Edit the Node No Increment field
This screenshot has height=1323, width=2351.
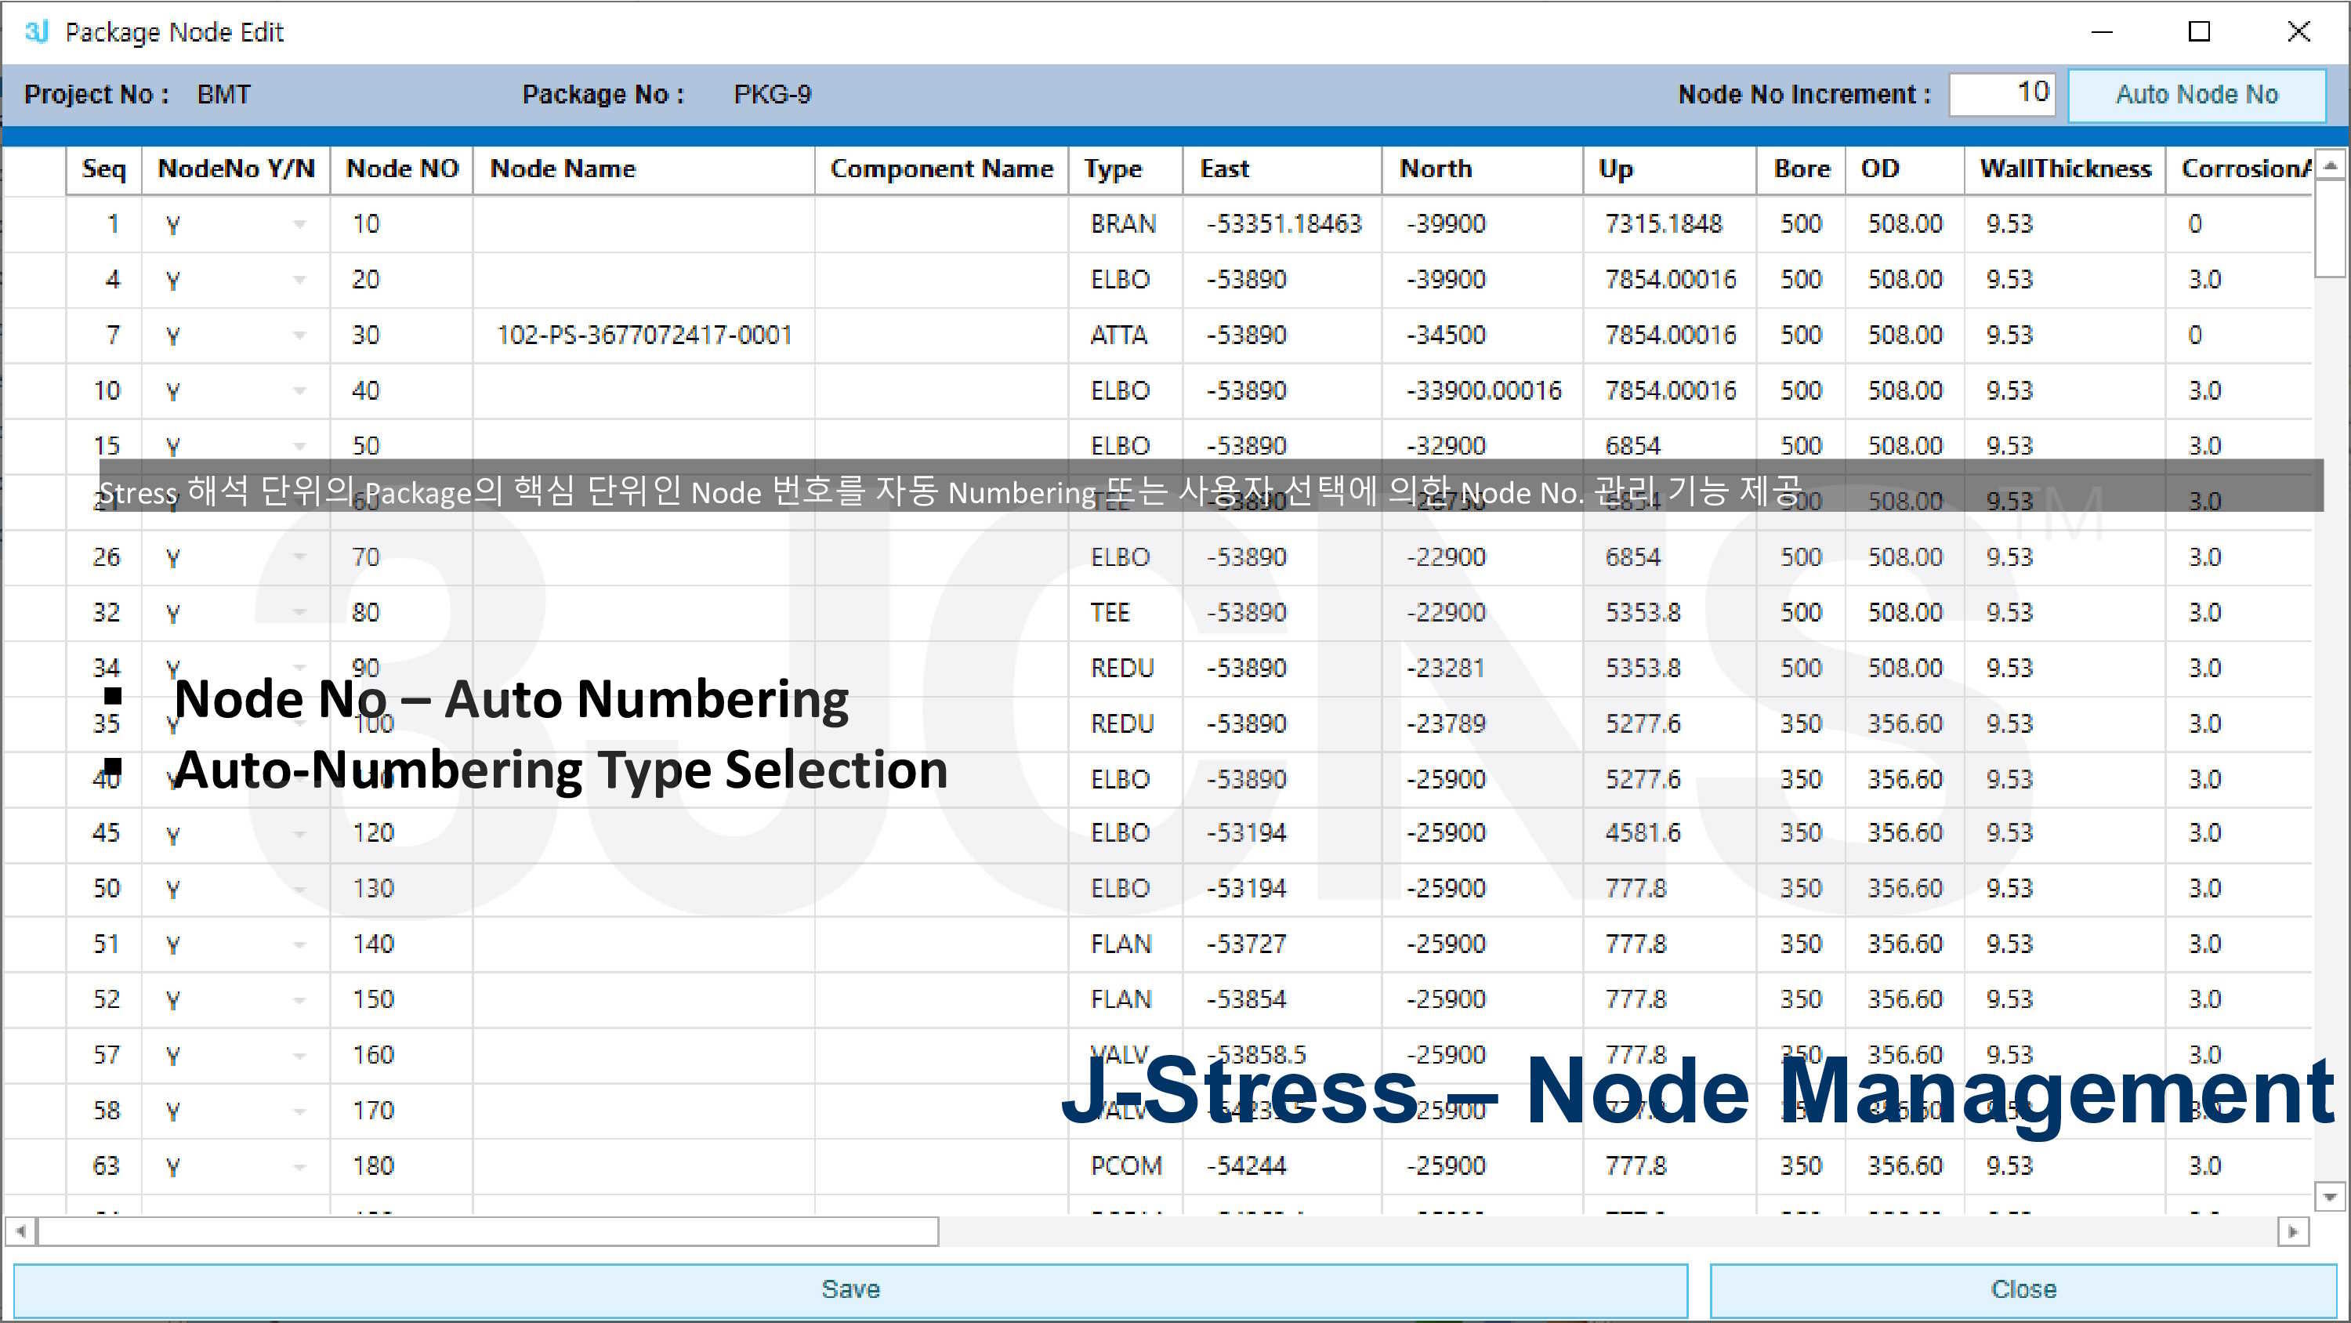pyautogui.click(x=2001, y=94)
